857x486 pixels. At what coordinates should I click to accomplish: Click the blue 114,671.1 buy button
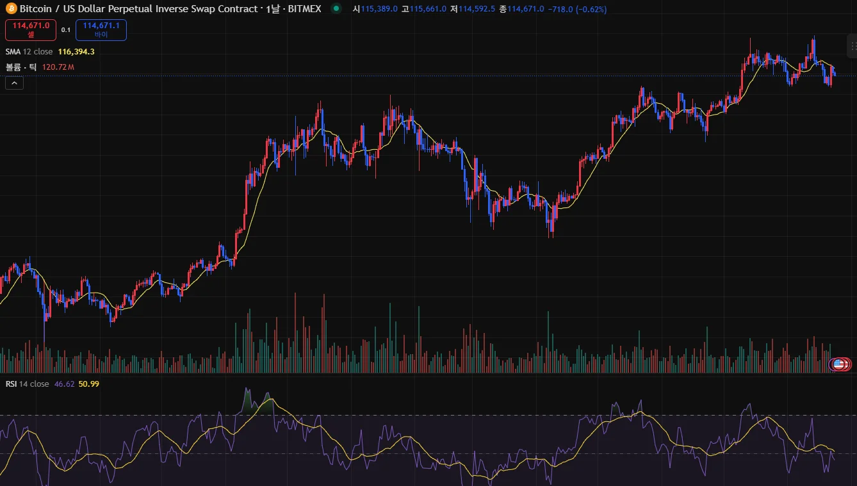pyautogui.click(x=101, y=30)
